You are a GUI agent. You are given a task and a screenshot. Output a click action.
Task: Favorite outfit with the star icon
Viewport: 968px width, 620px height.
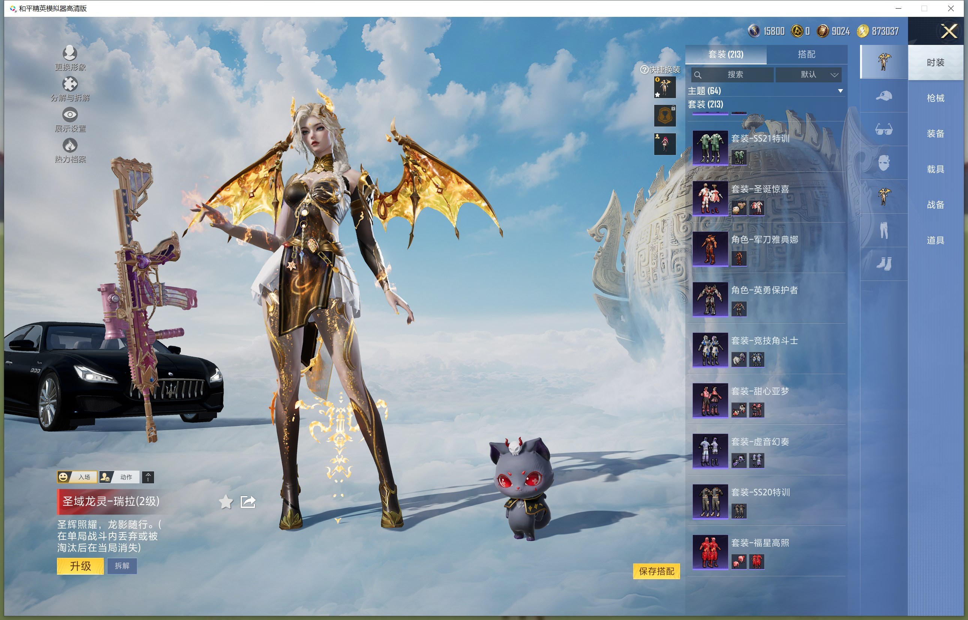[226, 502]
